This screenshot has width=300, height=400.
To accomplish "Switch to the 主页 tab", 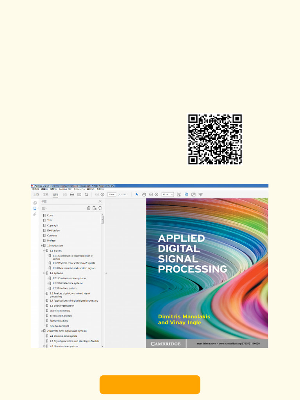I will point(36,195).
